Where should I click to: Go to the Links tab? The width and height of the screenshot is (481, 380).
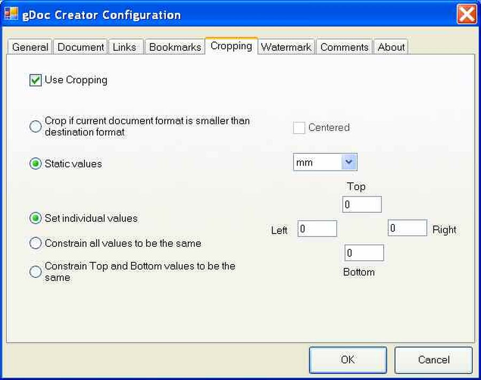pos(126,47)
